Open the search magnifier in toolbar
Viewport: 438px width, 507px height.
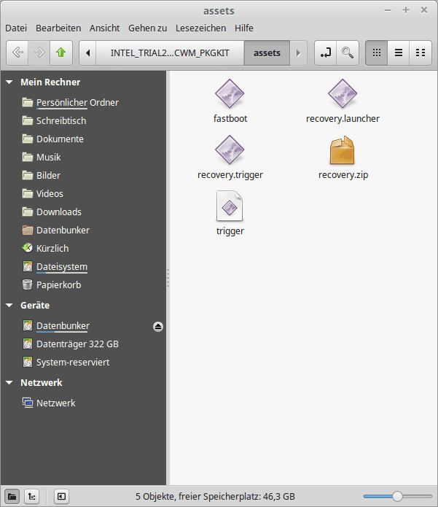pyautogui.click(x=348, y=53)
